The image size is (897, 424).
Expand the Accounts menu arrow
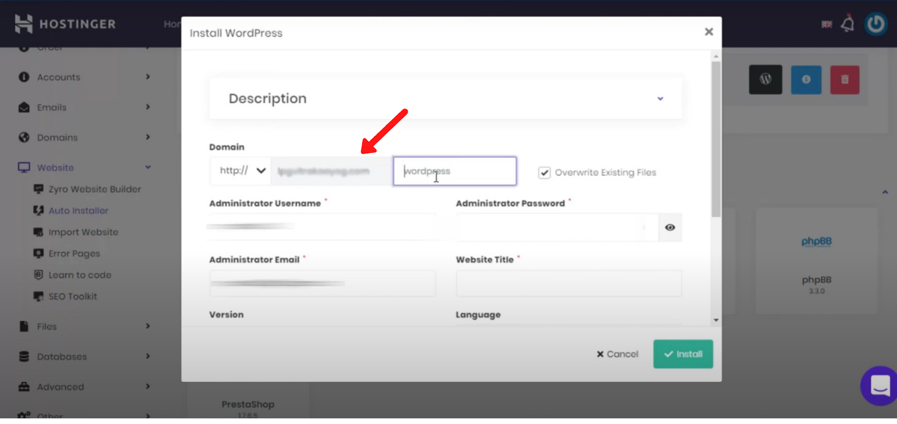pos(148,77)
